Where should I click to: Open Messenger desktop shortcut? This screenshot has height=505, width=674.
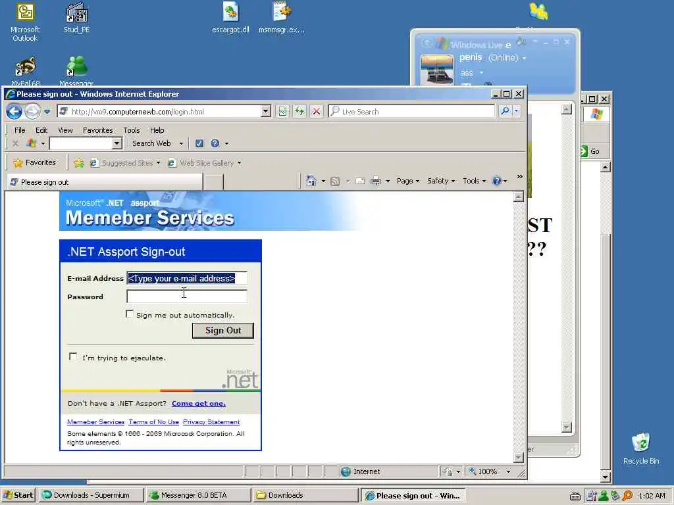(76, 71)
